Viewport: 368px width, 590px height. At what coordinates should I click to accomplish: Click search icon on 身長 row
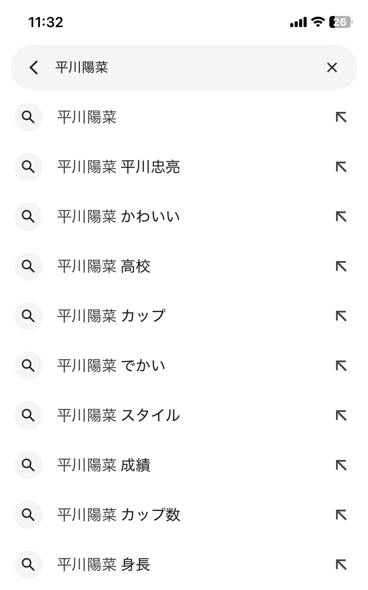(28, 565)
